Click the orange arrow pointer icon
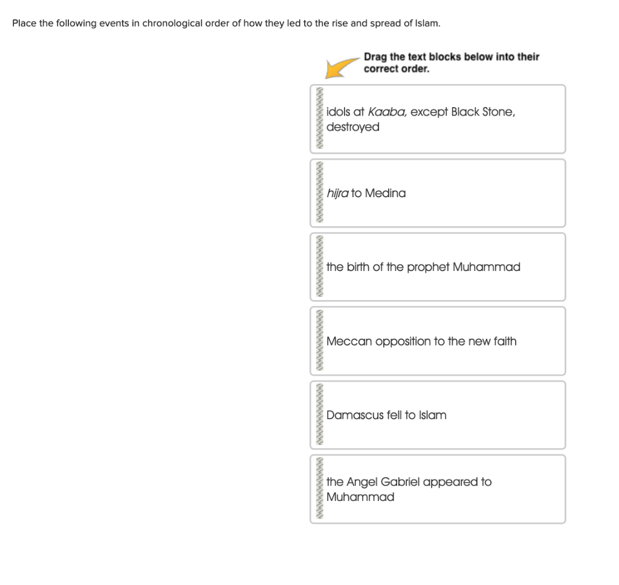The image size is (619, 585). (339, 69)
